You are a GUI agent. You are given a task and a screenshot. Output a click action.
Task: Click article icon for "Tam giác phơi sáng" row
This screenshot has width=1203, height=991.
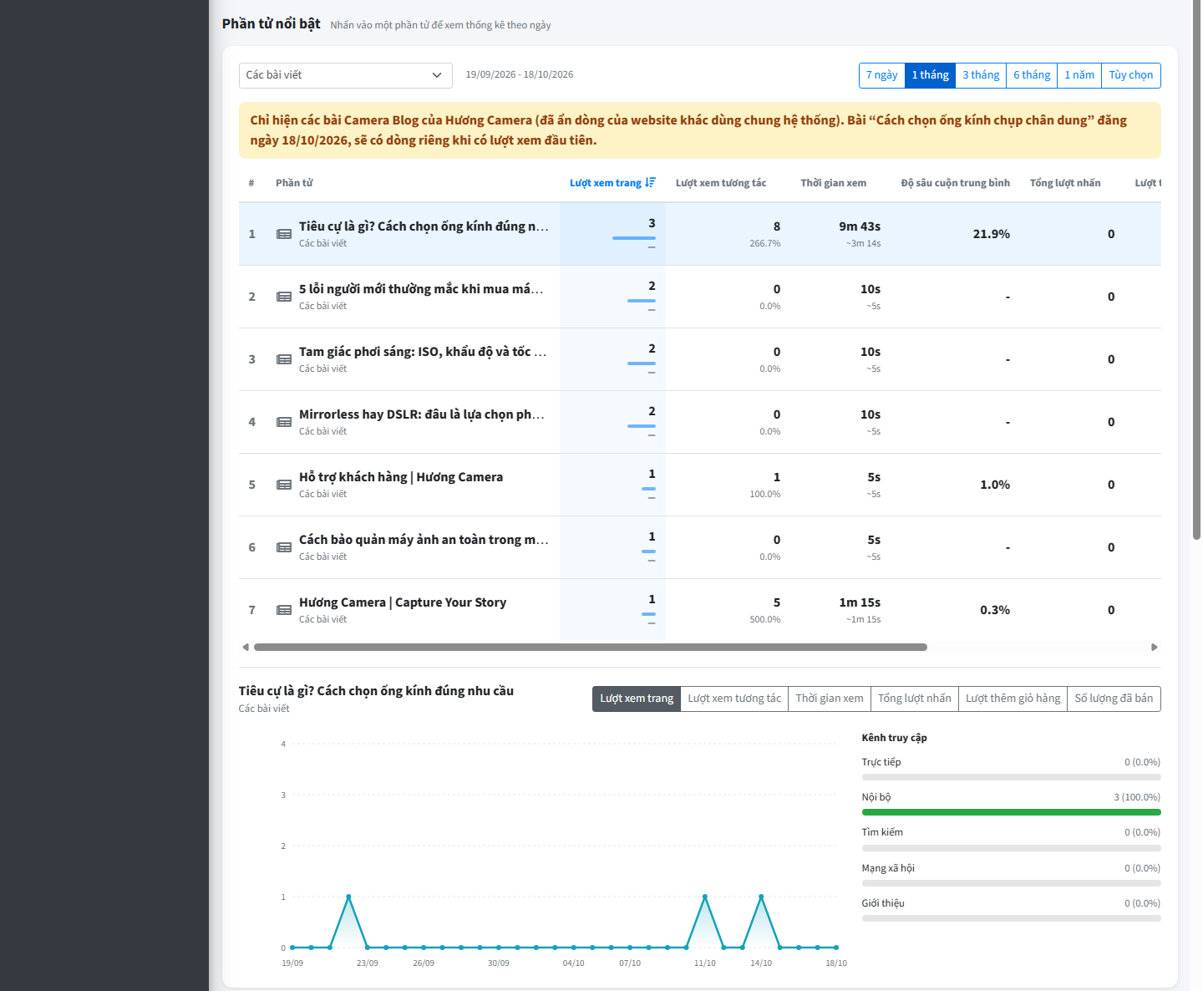(x=284, y=359)
